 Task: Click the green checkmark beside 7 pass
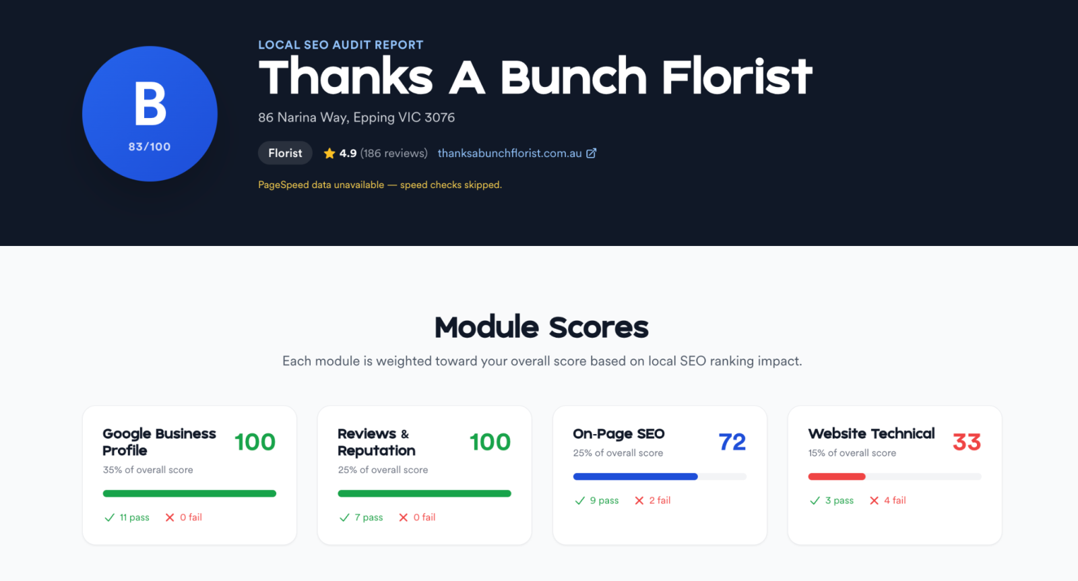coord(344,517)
